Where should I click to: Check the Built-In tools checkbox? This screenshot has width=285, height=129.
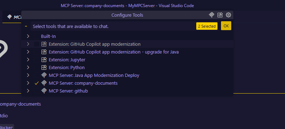pyautogui.click(x=36, y=36)
